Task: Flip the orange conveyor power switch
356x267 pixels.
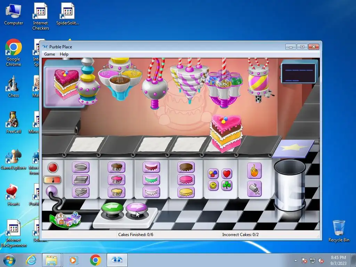Action: point(52,180)
